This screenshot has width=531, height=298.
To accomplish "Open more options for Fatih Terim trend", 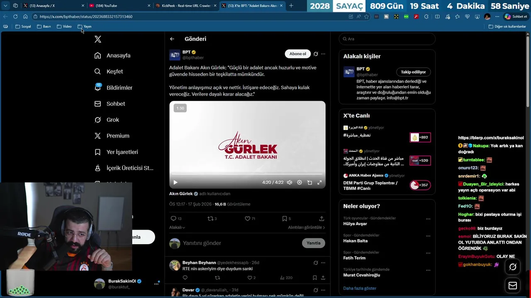I will point(428,253).
